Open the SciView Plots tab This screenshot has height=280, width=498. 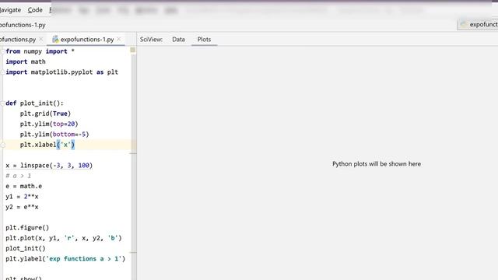[204, 40]
